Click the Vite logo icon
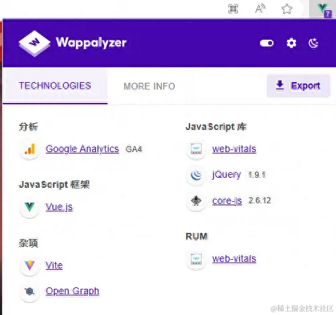Screen dimensions: 336x315 pos(30,265)
